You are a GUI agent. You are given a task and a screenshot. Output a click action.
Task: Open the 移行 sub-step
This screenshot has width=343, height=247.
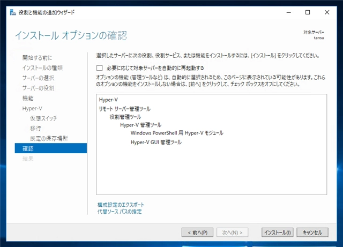click(x=35, y=128)
